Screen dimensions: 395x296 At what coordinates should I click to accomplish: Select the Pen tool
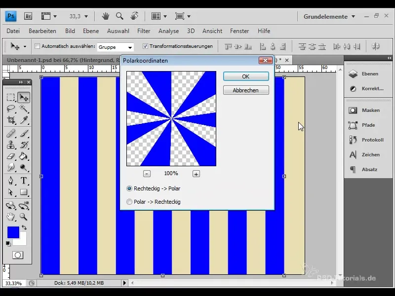[10, 181]
